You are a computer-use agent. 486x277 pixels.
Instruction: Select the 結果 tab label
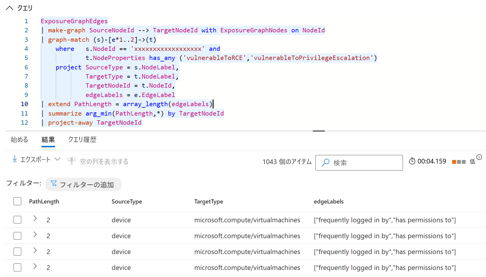tap(48, 140)
